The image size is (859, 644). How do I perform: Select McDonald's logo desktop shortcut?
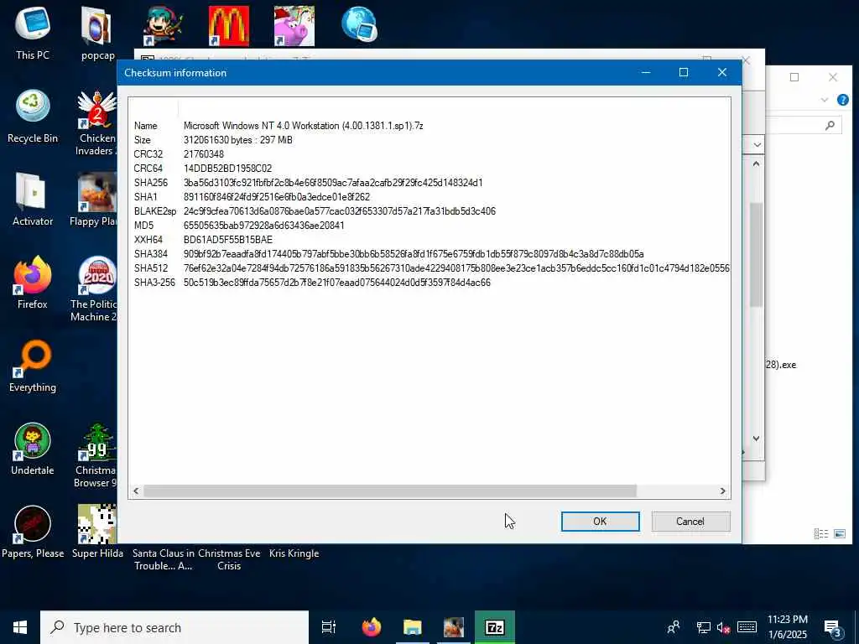tap(229, 26)
